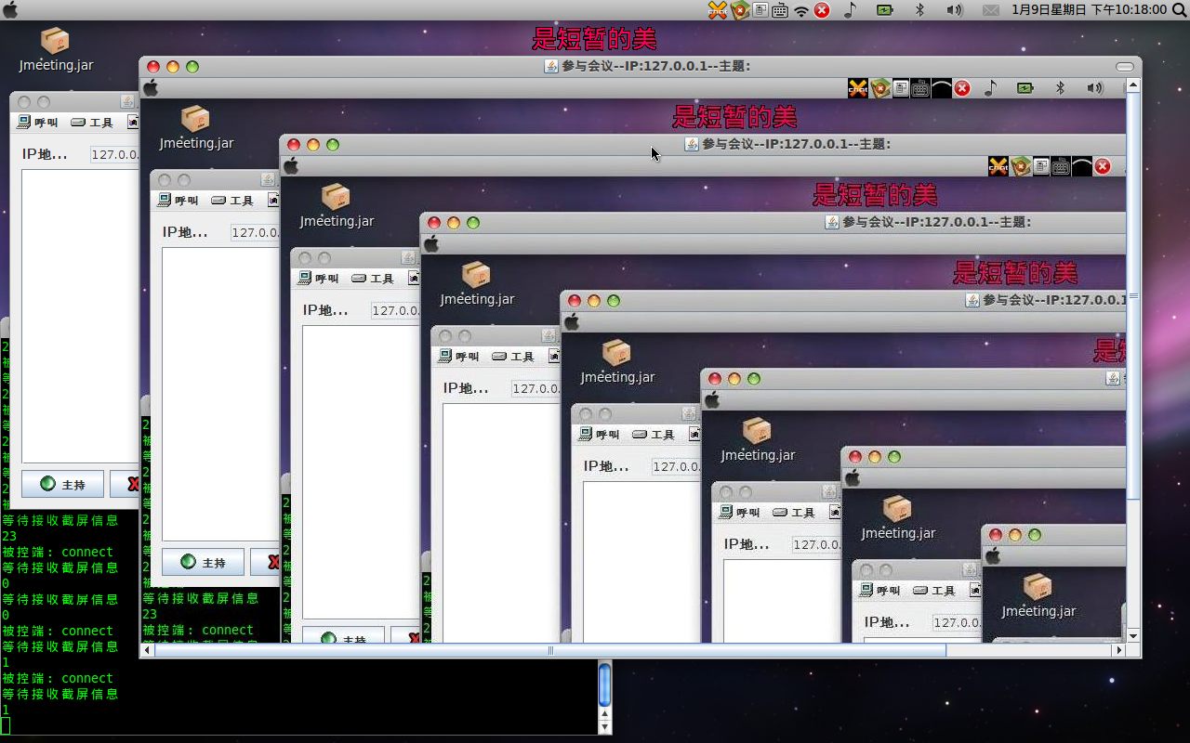Click the conference window's vertical scrollbar up arrow
Viewport: 1190px width, 743px height.
click(x=1133, y=85)
